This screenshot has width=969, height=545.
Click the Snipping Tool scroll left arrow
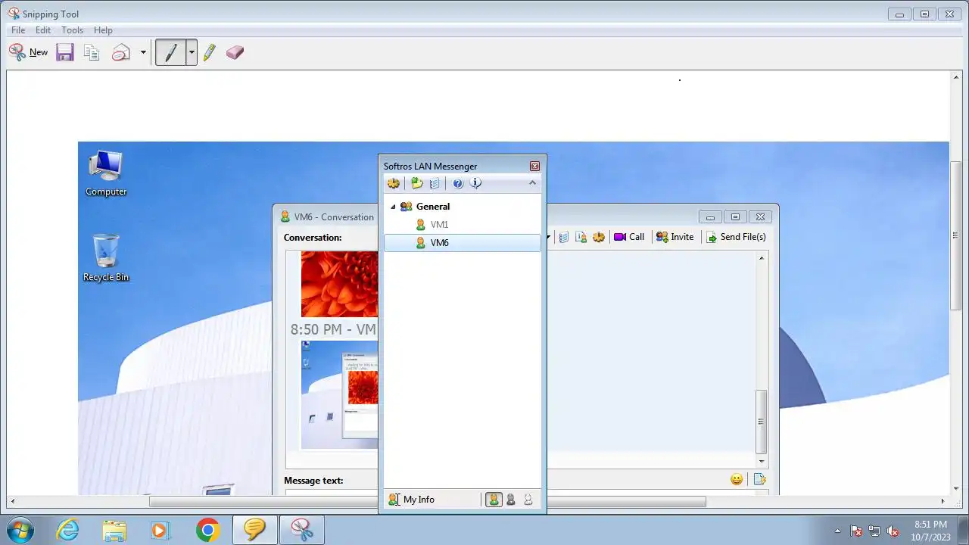click(x=12, y=501)
